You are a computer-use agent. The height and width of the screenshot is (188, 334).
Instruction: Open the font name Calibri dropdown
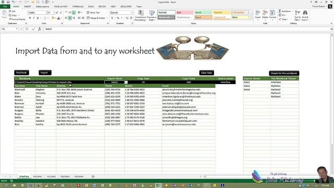tap(46, 13)
